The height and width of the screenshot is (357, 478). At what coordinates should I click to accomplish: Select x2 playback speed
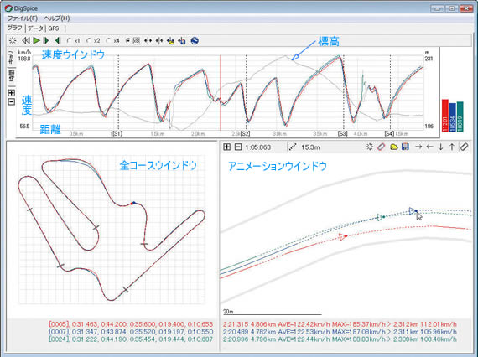[93, 40]
